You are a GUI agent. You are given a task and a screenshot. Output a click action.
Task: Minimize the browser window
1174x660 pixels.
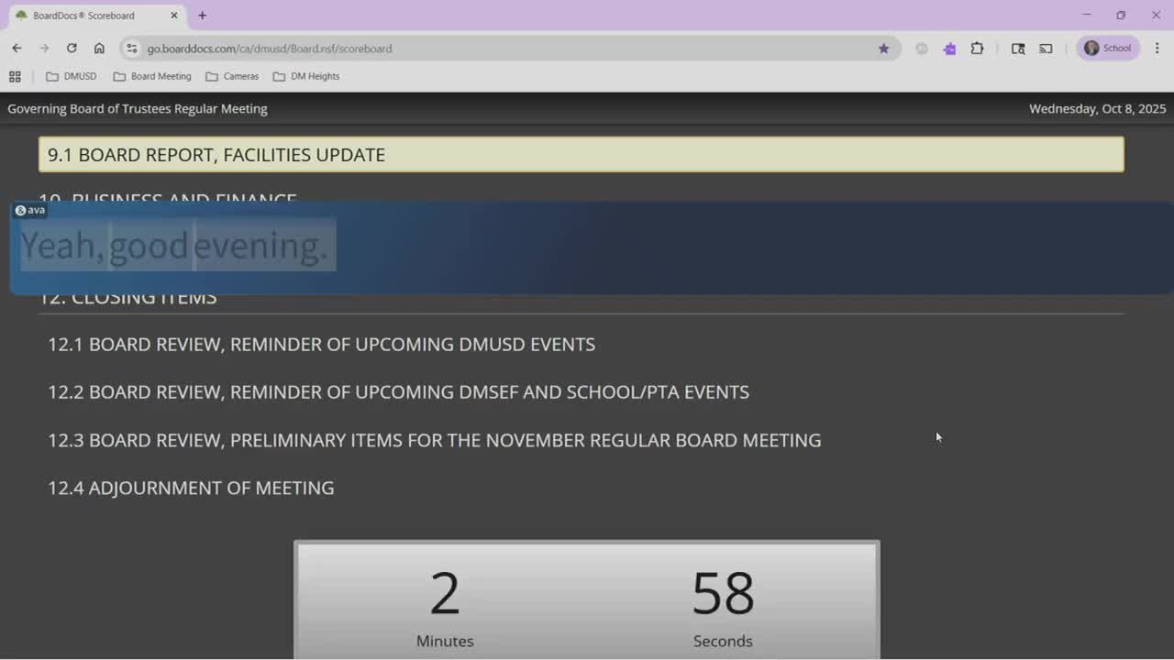[x=1087, y=15]
